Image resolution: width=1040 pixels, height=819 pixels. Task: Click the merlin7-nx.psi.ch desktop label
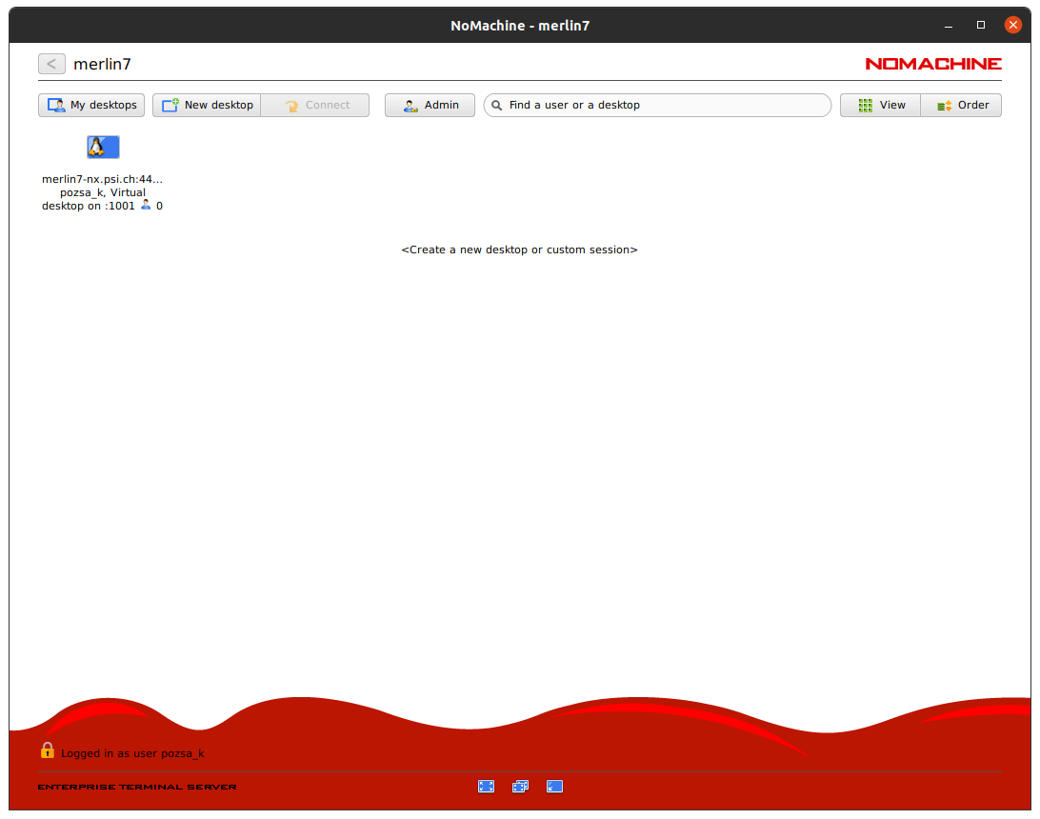point(102,178)
